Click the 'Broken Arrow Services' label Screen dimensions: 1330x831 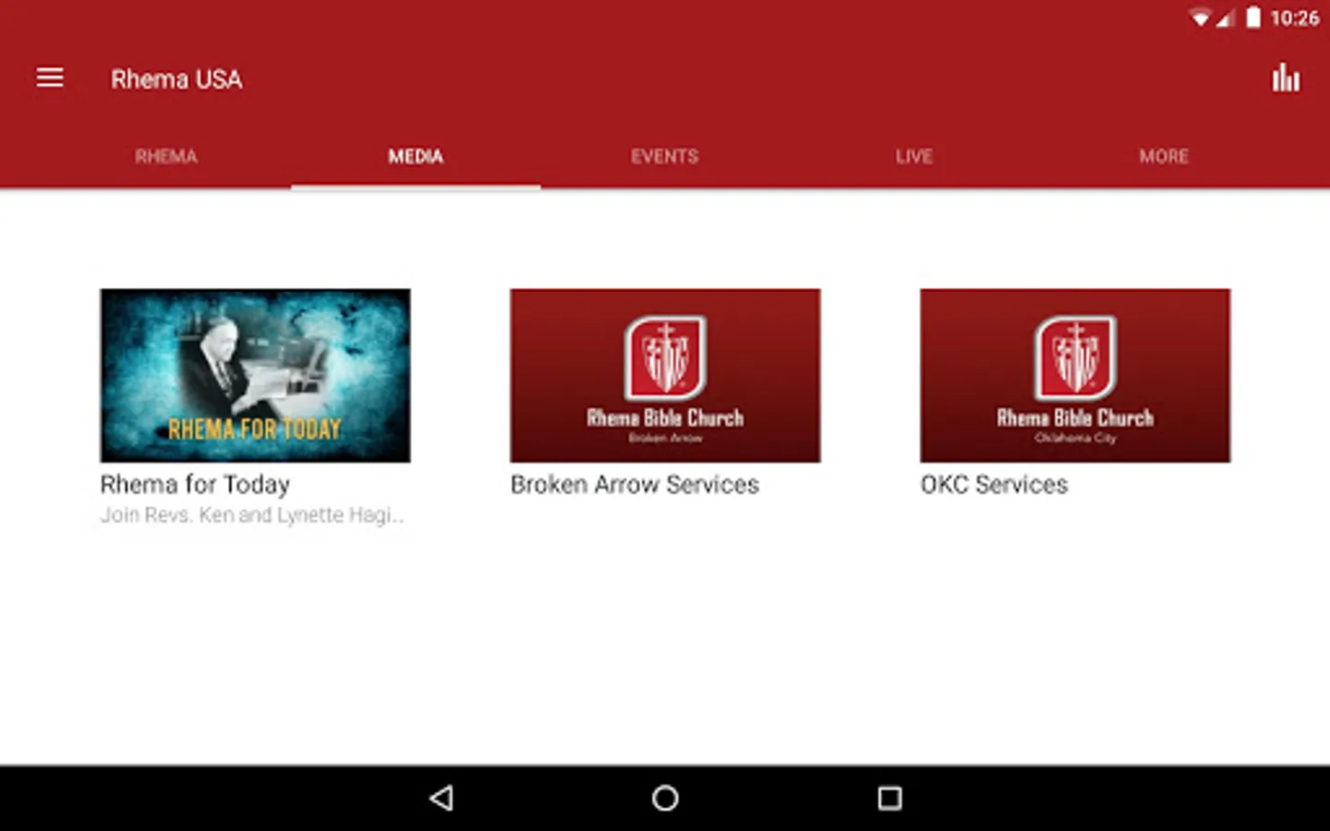pyautogui.click(x=635, y=485)
